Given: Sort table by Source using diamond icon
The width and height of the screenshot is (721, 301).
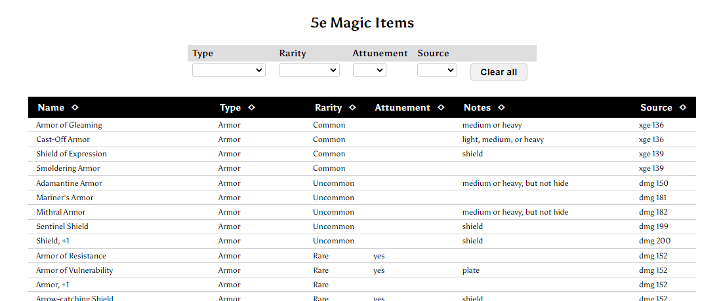Looking at the screenshot, I should 683,107.
